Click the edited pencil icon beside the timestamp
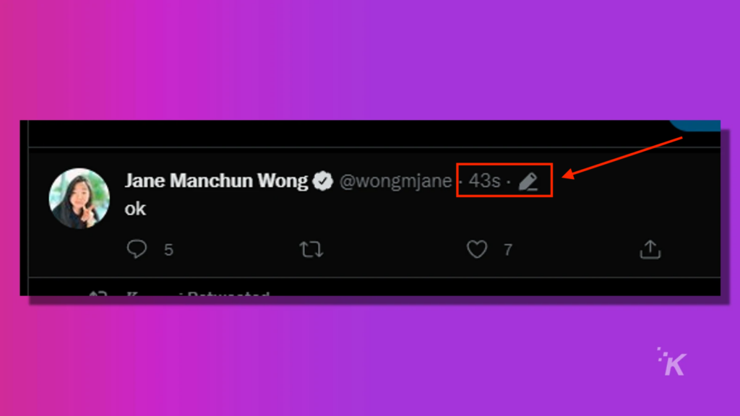Viewport: 740px width, 416px height. [528, 181]
